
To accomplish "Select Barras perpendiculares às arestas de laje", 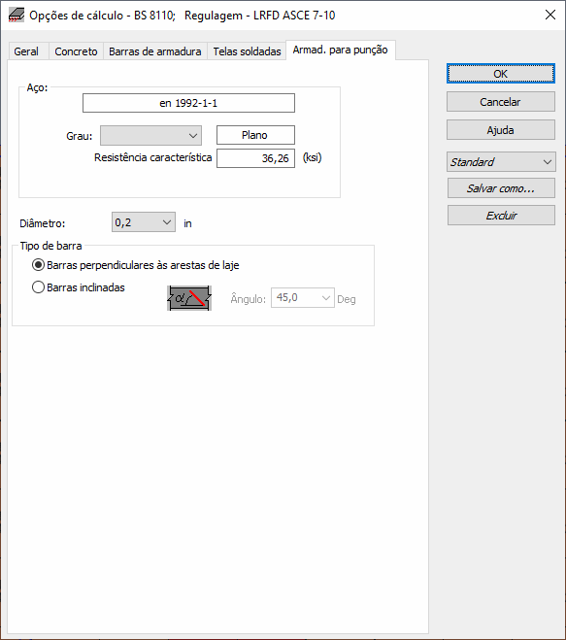I will [x=136, y=265].
